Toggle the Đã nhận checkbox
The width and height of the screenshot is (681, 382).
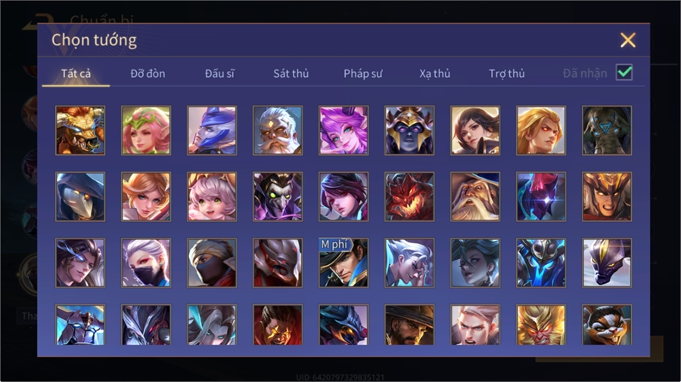tap(624, 72)
